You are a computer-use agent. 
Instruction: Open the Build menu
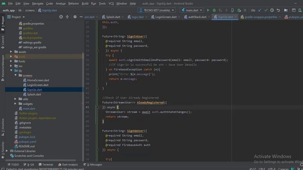pos(85,3)
